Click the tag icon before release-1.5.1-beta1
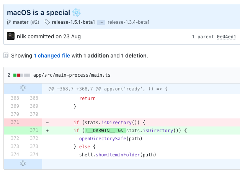 point(47,22)
